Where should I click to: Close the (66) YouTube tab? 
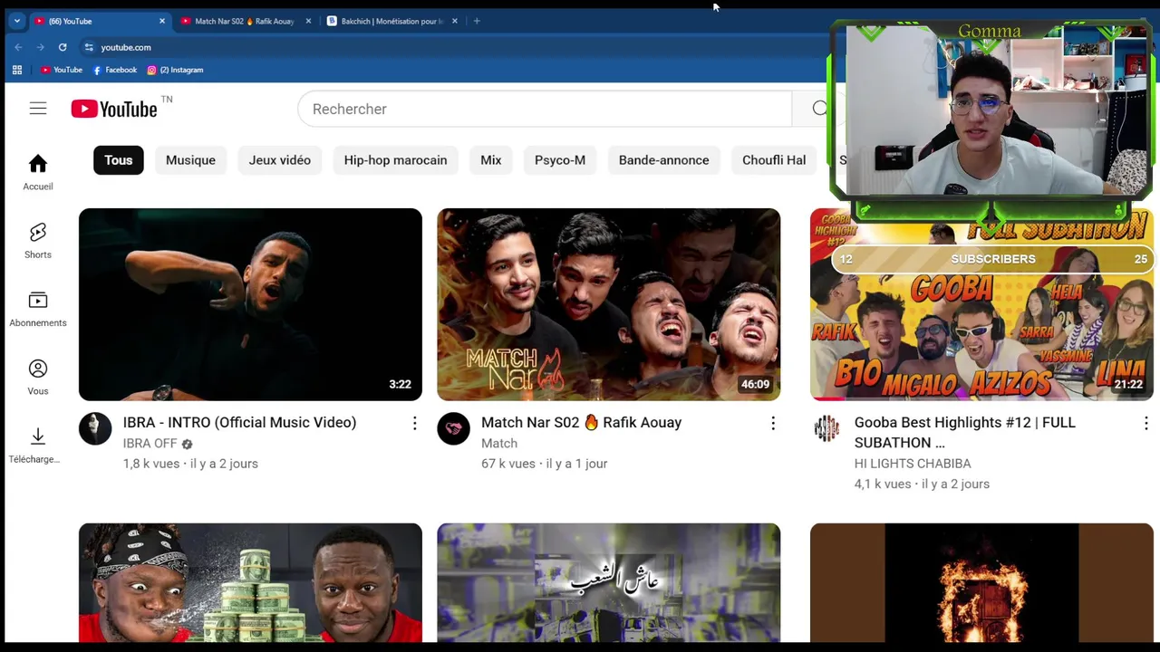click(162, 21)
